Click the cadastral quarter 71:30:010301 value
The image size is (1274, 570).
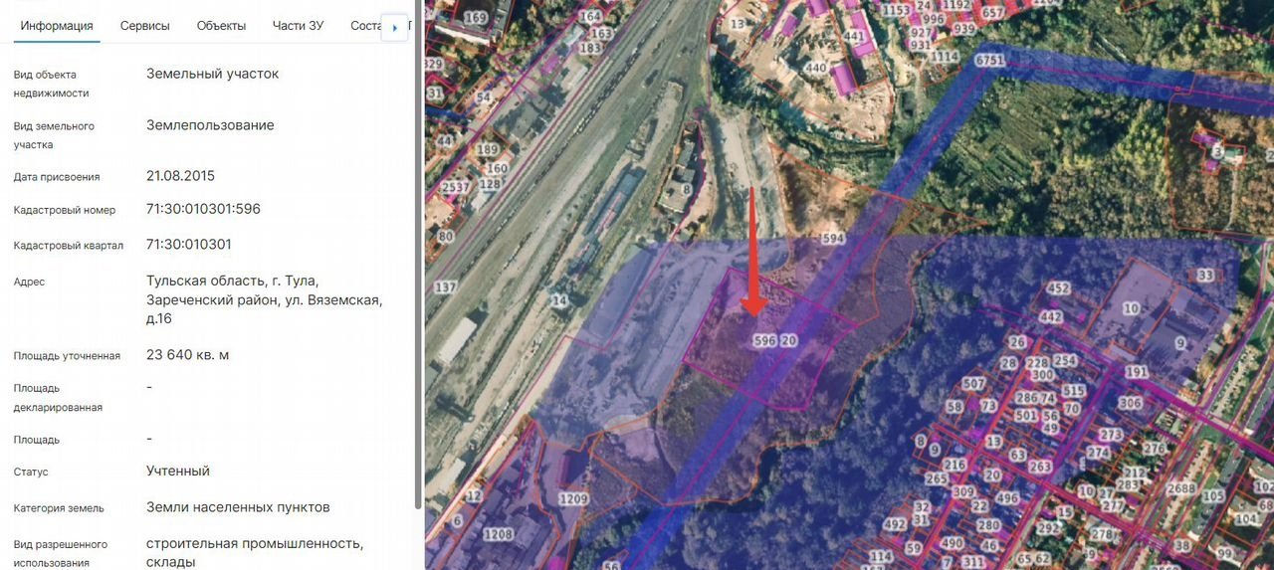tap(188, 245)
